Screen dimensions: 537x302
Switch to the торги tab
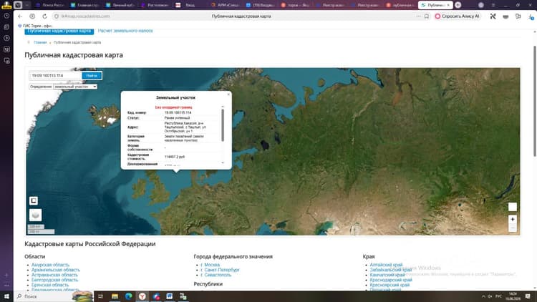295,5
